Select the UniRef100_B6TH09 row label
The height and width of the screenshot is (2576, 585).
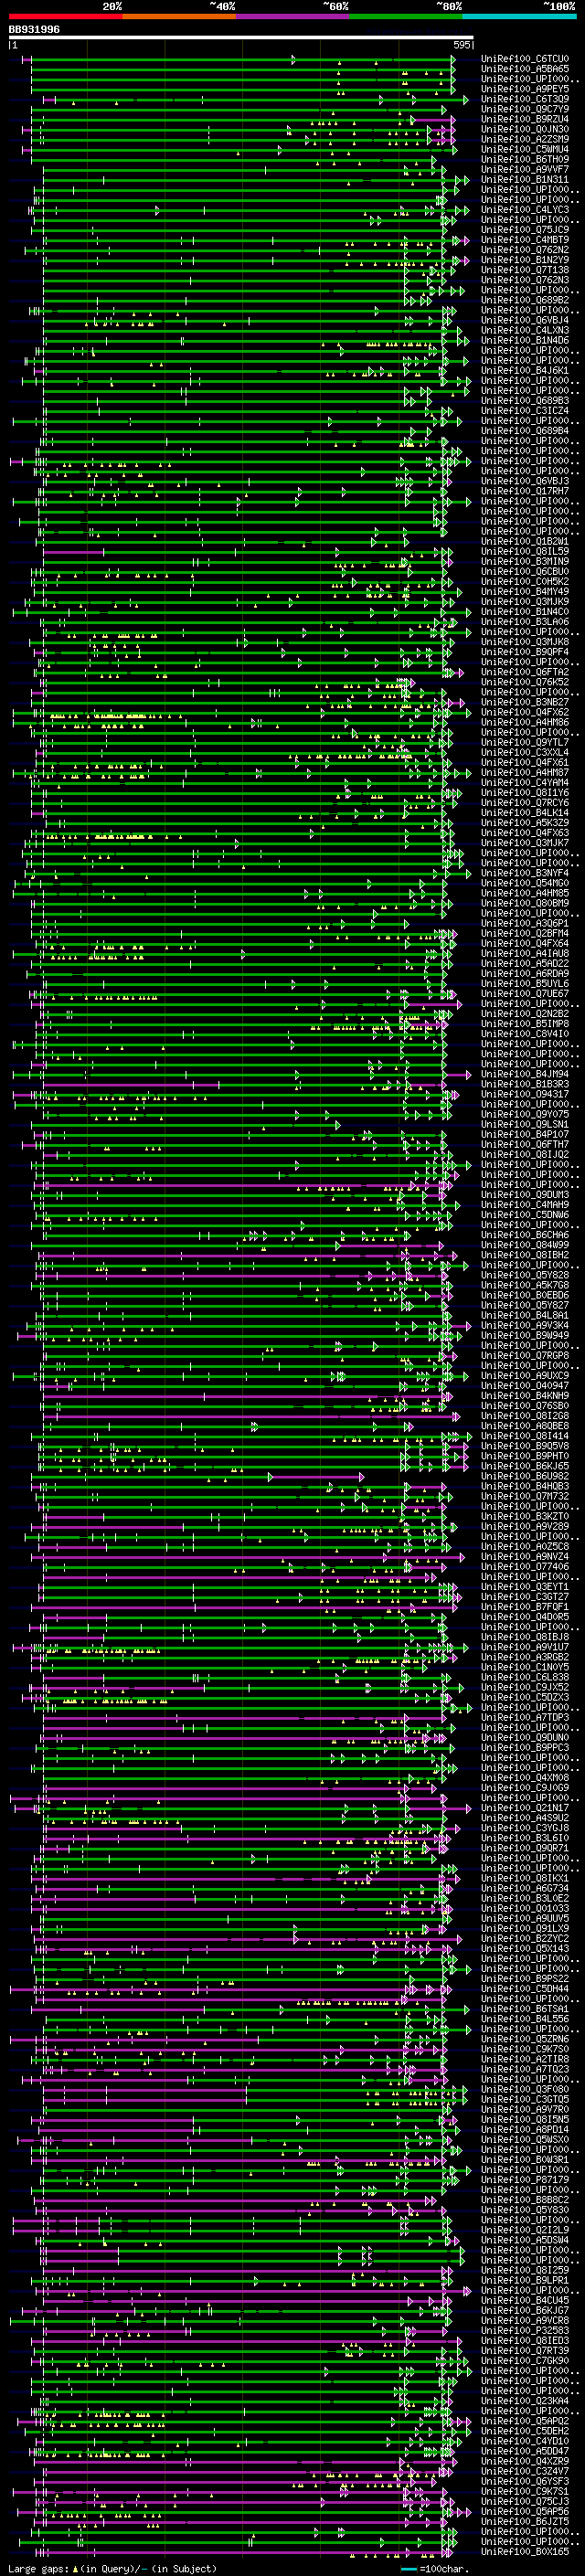[525, 159]
